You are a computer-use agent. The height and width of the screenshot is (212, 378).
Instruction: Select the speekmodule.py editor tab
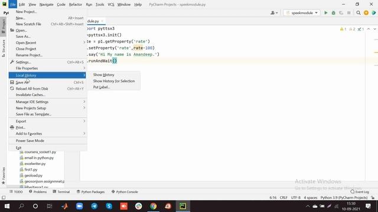tap(93, 21)
